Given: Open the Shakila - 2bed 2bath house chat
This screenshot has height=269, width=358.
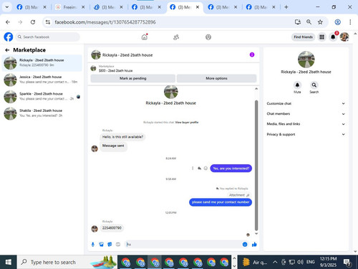Looking at the screenshot, I should coord(42,113).
